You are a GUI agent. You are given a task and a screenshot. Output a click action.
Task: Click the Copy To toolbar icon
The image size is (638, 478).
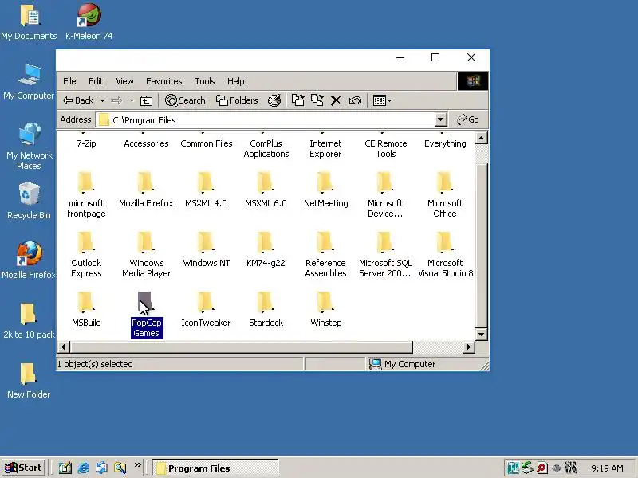[317, 100]
